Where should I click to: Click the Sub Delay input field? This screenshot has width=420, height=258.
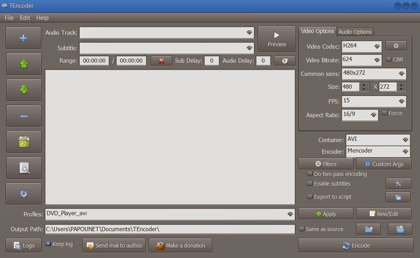click(212, 61)
